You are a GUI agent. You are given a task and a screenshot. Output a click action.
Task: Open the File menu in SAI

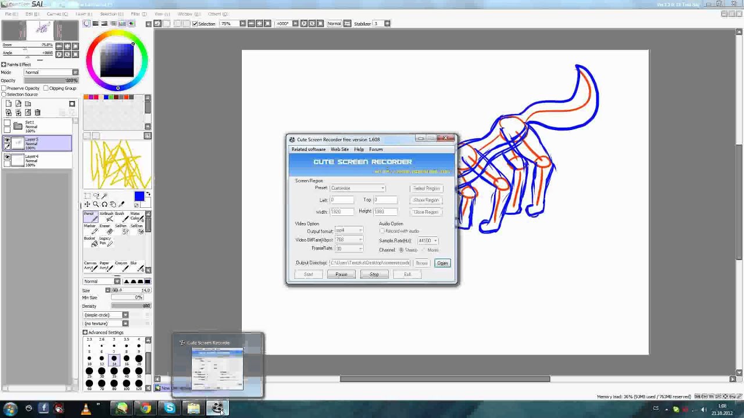[12, 14]
